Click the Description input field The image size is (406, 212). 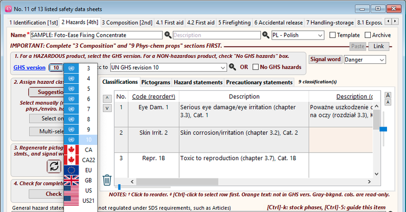(217, 35)
